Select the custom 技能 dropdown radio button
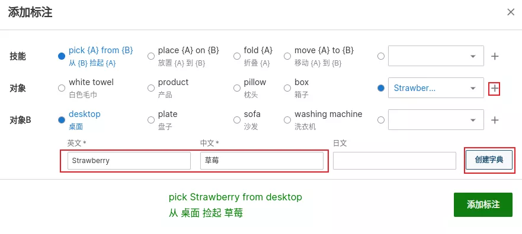This screenshot has height=234, width=522. [381, 56]
